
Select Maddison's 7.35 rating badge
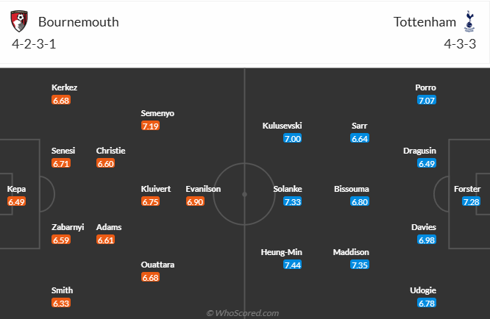pyautogui.click(x=360, y=265)
